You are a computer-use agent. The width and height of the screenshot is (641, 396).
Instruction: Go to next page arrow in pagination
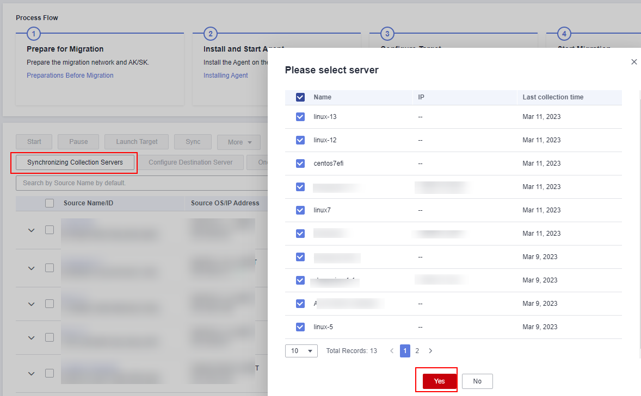[430, 351]
